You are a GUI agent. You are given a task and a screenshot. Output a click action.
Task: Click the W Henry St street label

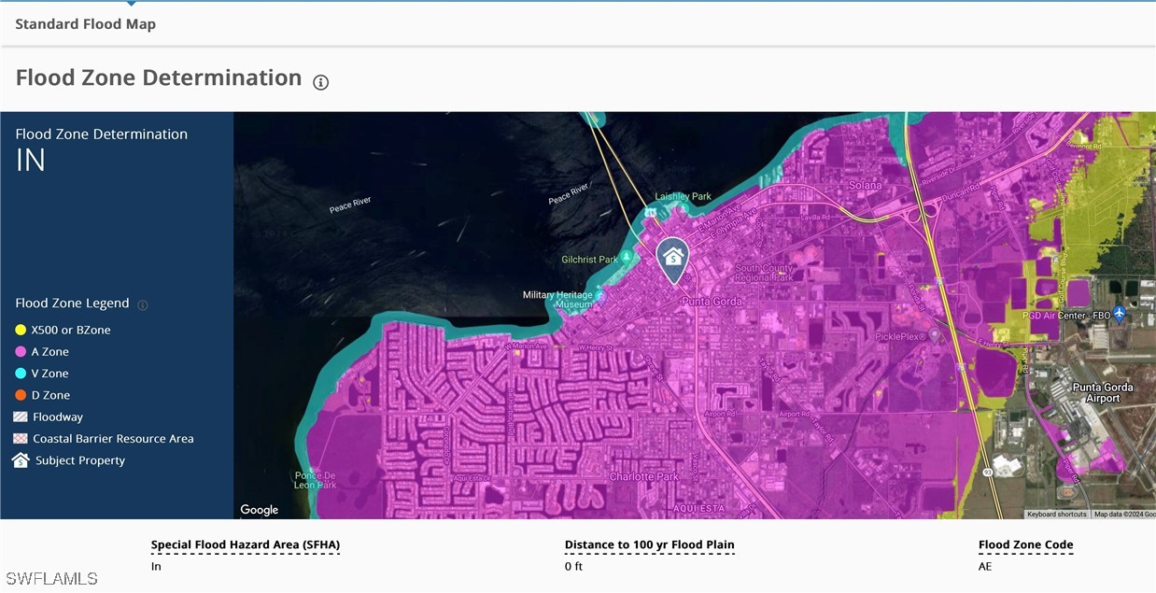(x=594, y=348)
